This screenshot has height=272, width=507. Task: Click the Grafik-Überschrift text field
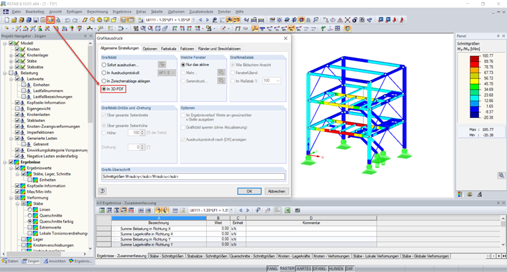pos(193,177)
